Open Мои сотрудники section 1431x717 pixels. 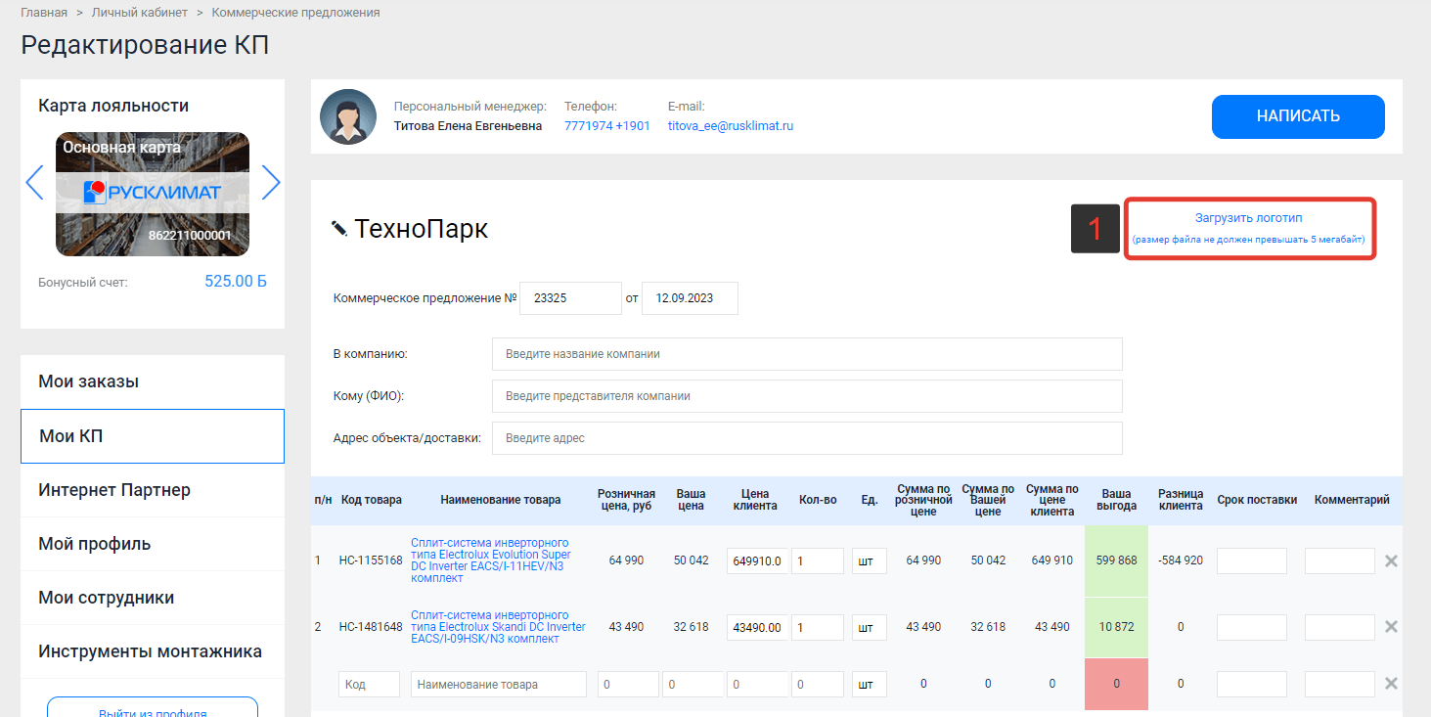coord(153,598)
